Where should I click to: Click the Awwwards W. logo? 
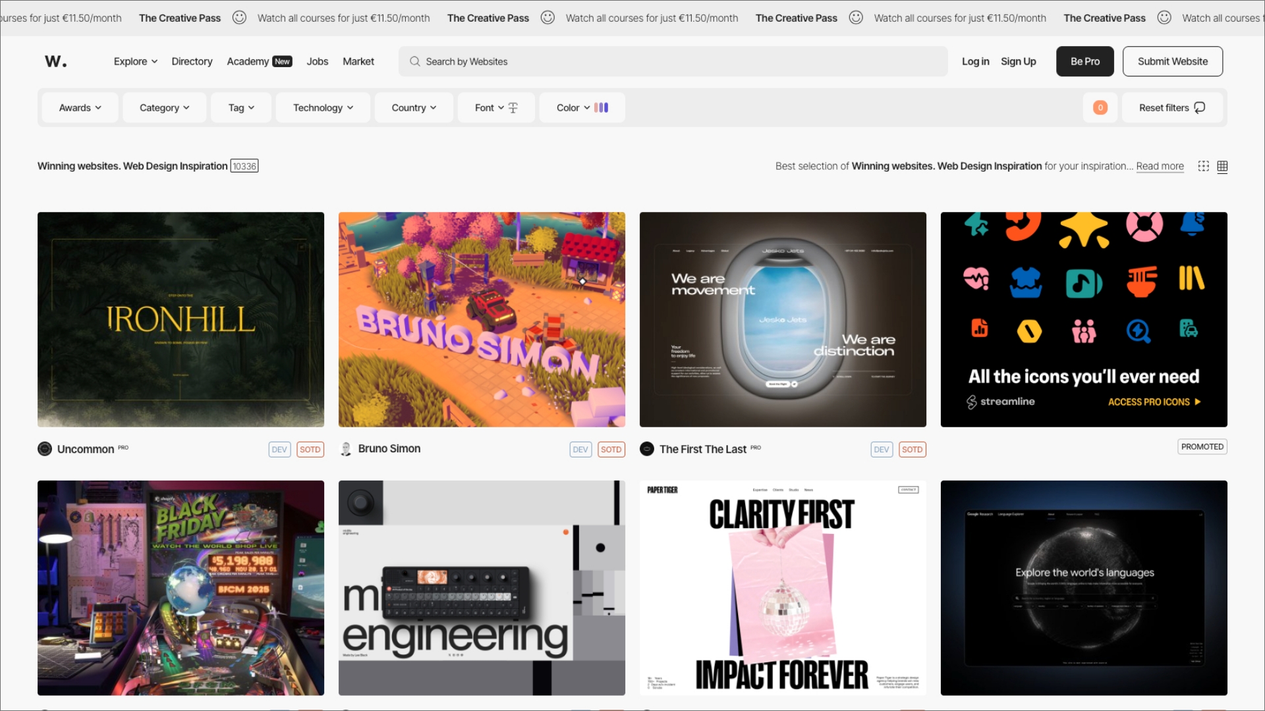pos(56,61)
